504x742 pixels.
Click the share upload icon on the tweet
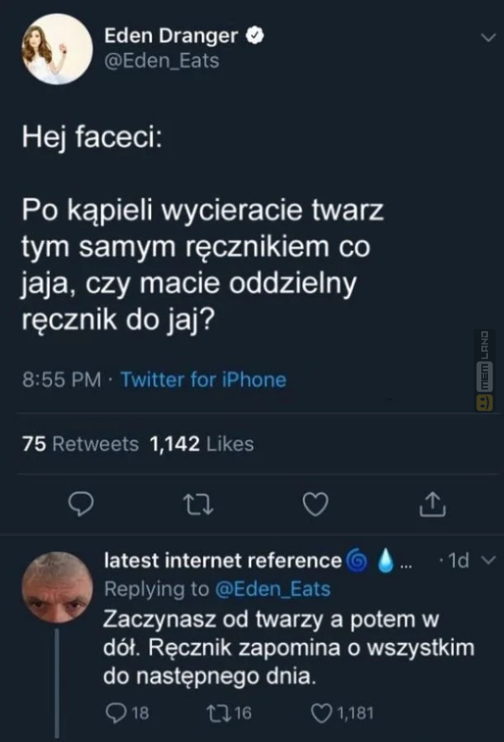[433, 504]
